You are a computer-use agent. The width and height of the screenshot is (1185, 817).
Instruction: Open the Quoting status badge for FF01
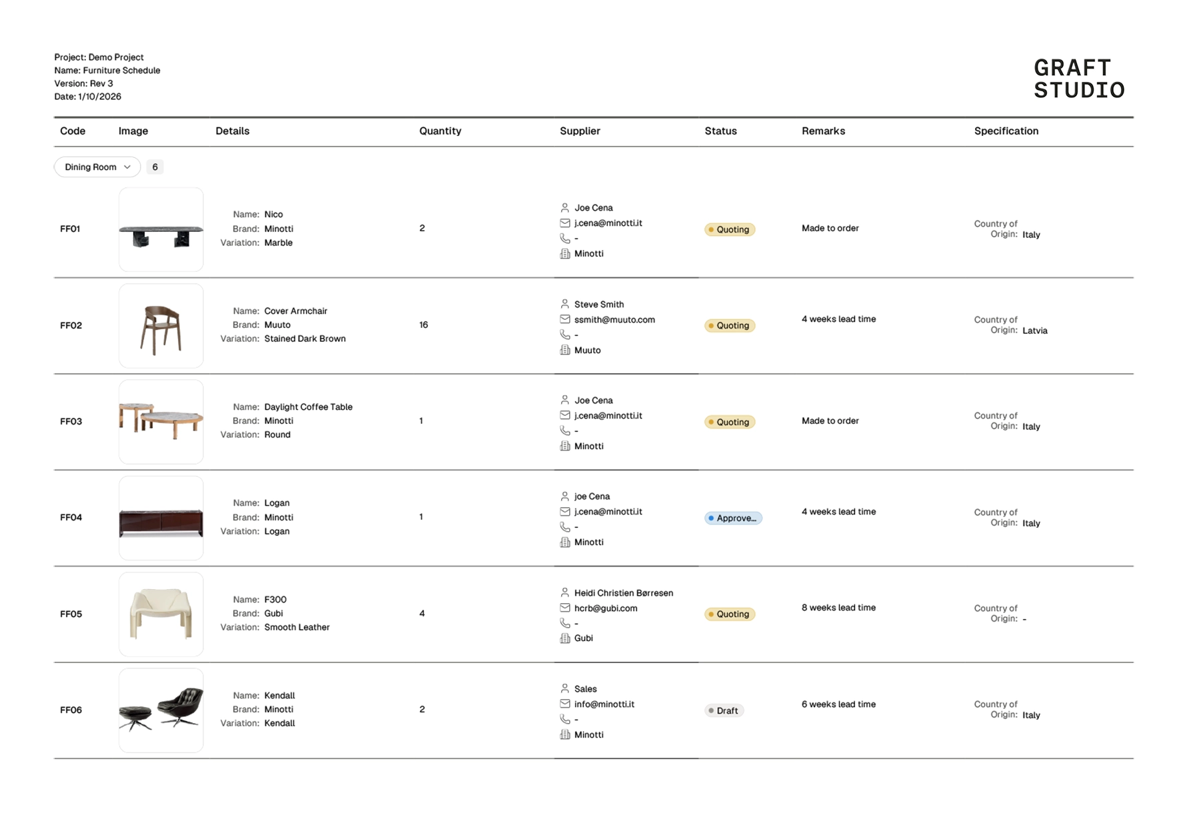730,229
